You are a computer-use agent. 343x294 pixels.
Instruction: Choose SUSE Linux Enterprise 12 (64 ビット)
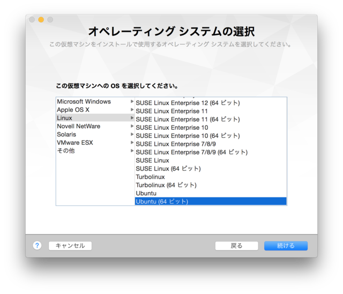[188, 102]
